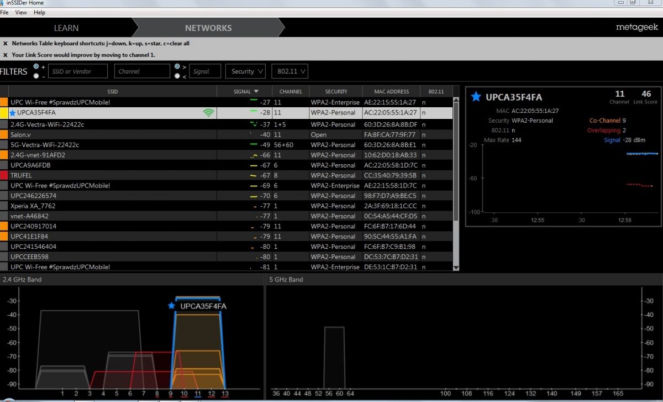
Task: Focus the Signal filter field
Action: [205, 71]
